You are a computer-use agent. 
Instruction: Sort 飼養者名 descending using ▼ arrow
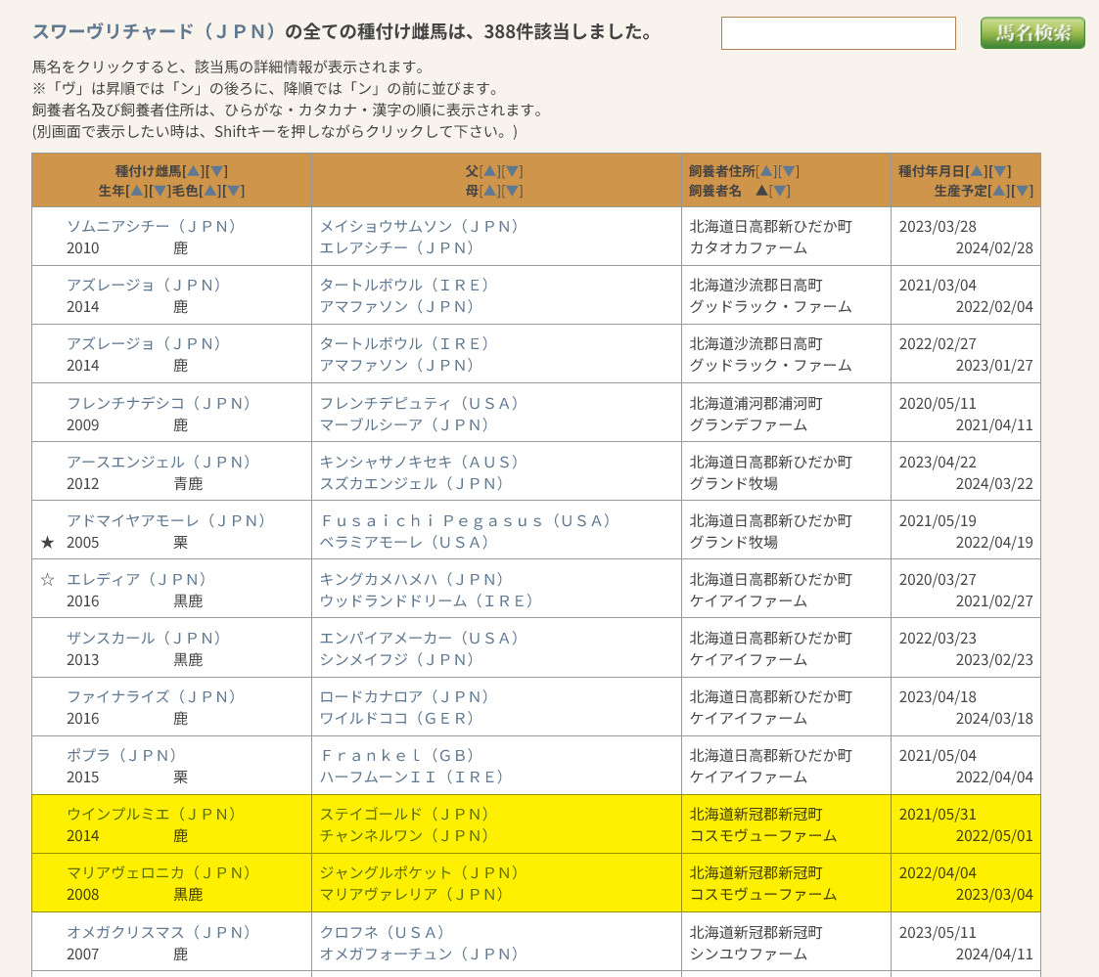pos(780,191)
